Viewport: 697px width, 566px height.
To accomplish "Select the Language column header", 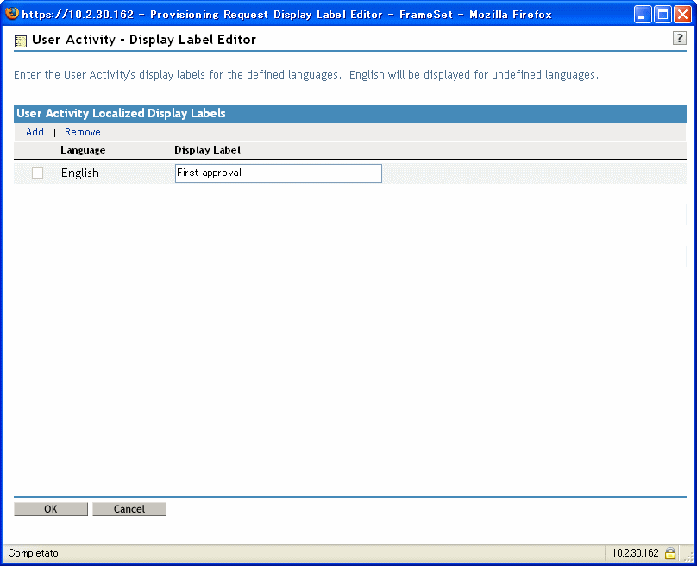I will [83, 150].
